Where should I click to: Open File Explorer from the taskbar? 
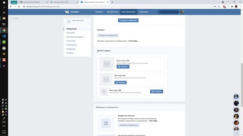coord(4,19)
